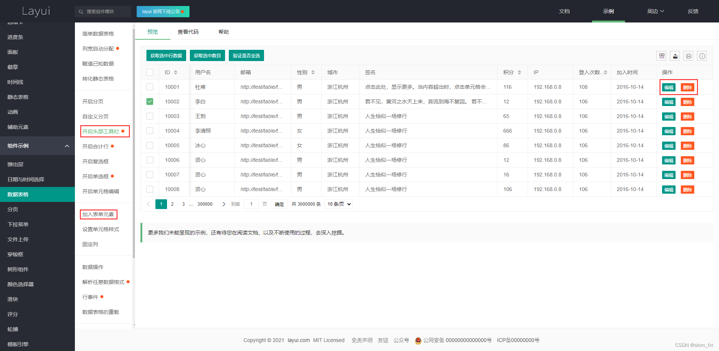Image resolution: width=719 pixels, height=351 pixels.
Task: Click the info tips icon
Action: [x=702, y=56]
